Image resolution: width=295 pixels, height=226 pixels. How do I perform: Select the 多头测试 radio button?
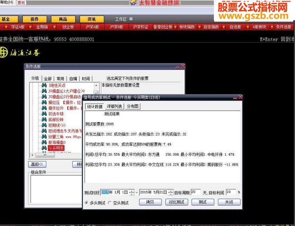(86, 203)
